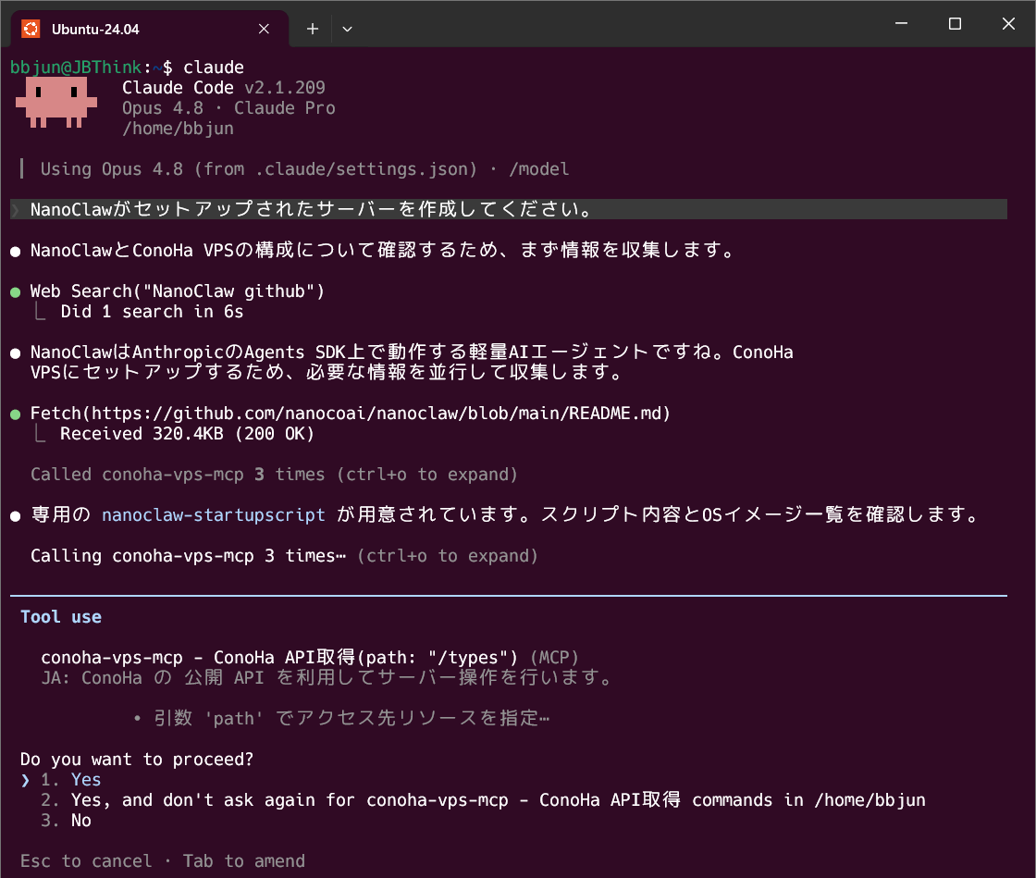The image size is (1036, 878).
Task: Open the terminal profile dropdown chevron
Action: (347, 29)
